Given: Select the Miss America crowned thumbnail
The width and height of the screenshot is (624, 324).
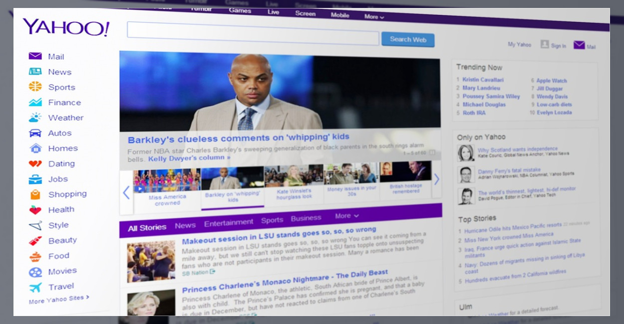Looking at the screenshot, I should coord(167,187).
